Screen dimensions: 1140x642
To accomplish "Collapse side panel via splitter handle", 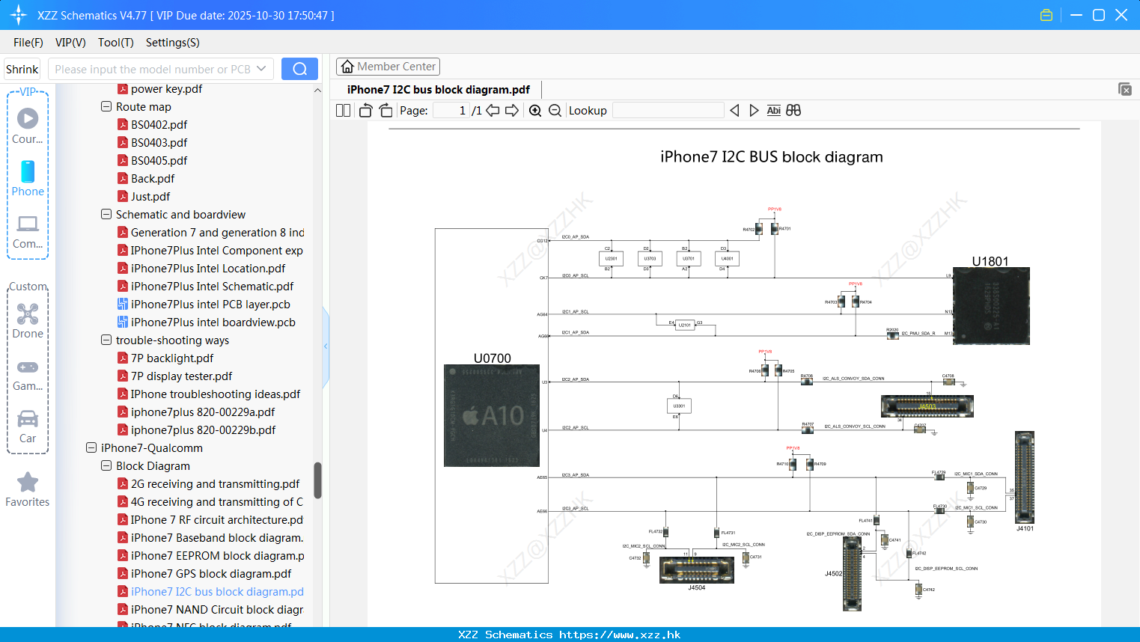I will [326, 346].
